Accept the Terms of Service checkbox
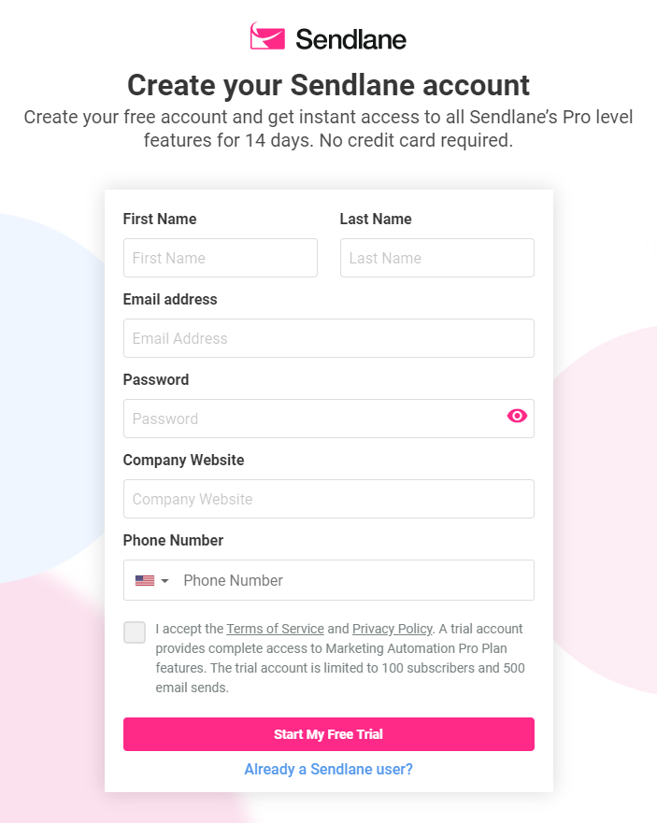Image resolution: width=657 pixels, height=823 pixels. point(135,632)
